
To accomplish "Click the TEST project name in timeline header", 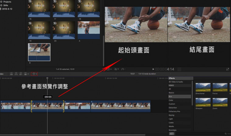I will point(132,74).
